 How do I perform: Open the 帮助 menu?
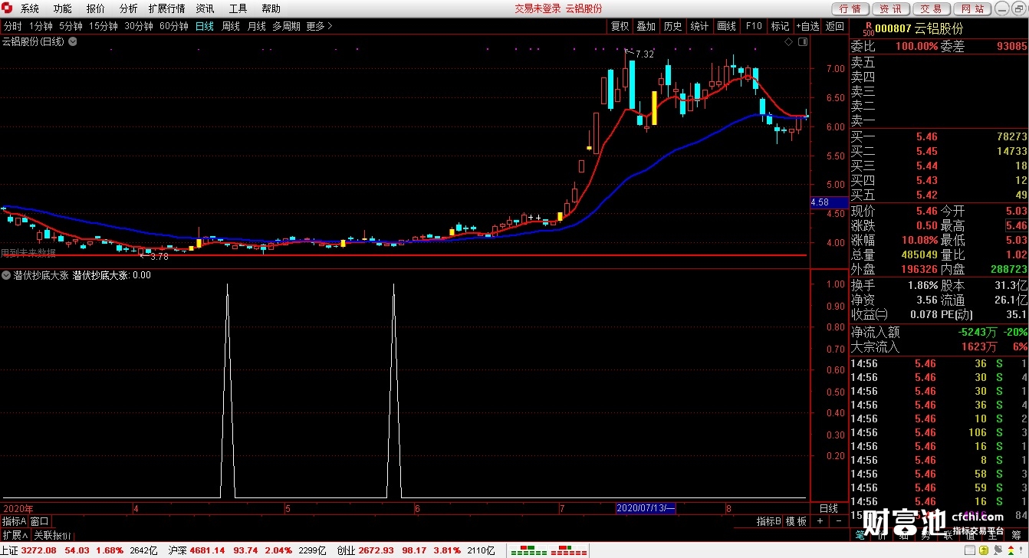(271, 8)
